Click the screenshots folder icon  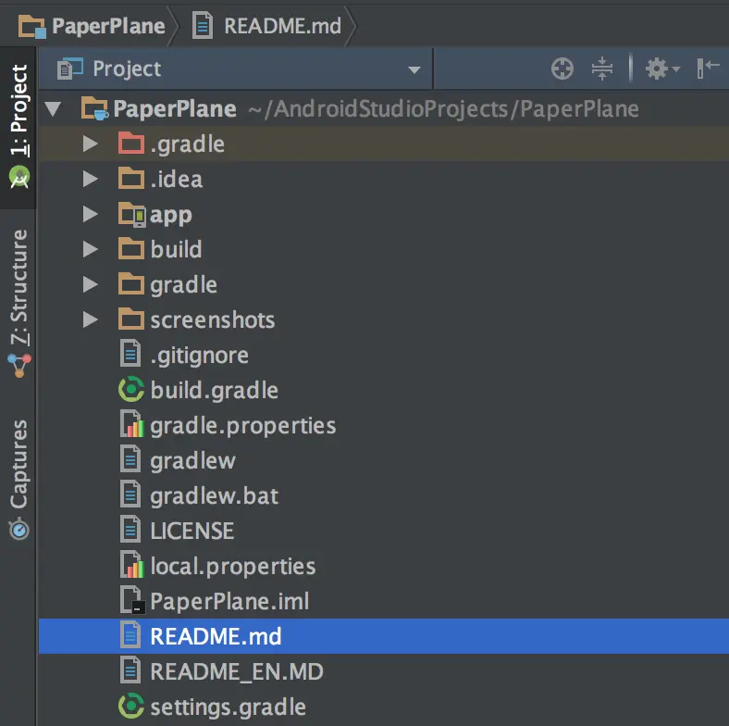point(131,319)
